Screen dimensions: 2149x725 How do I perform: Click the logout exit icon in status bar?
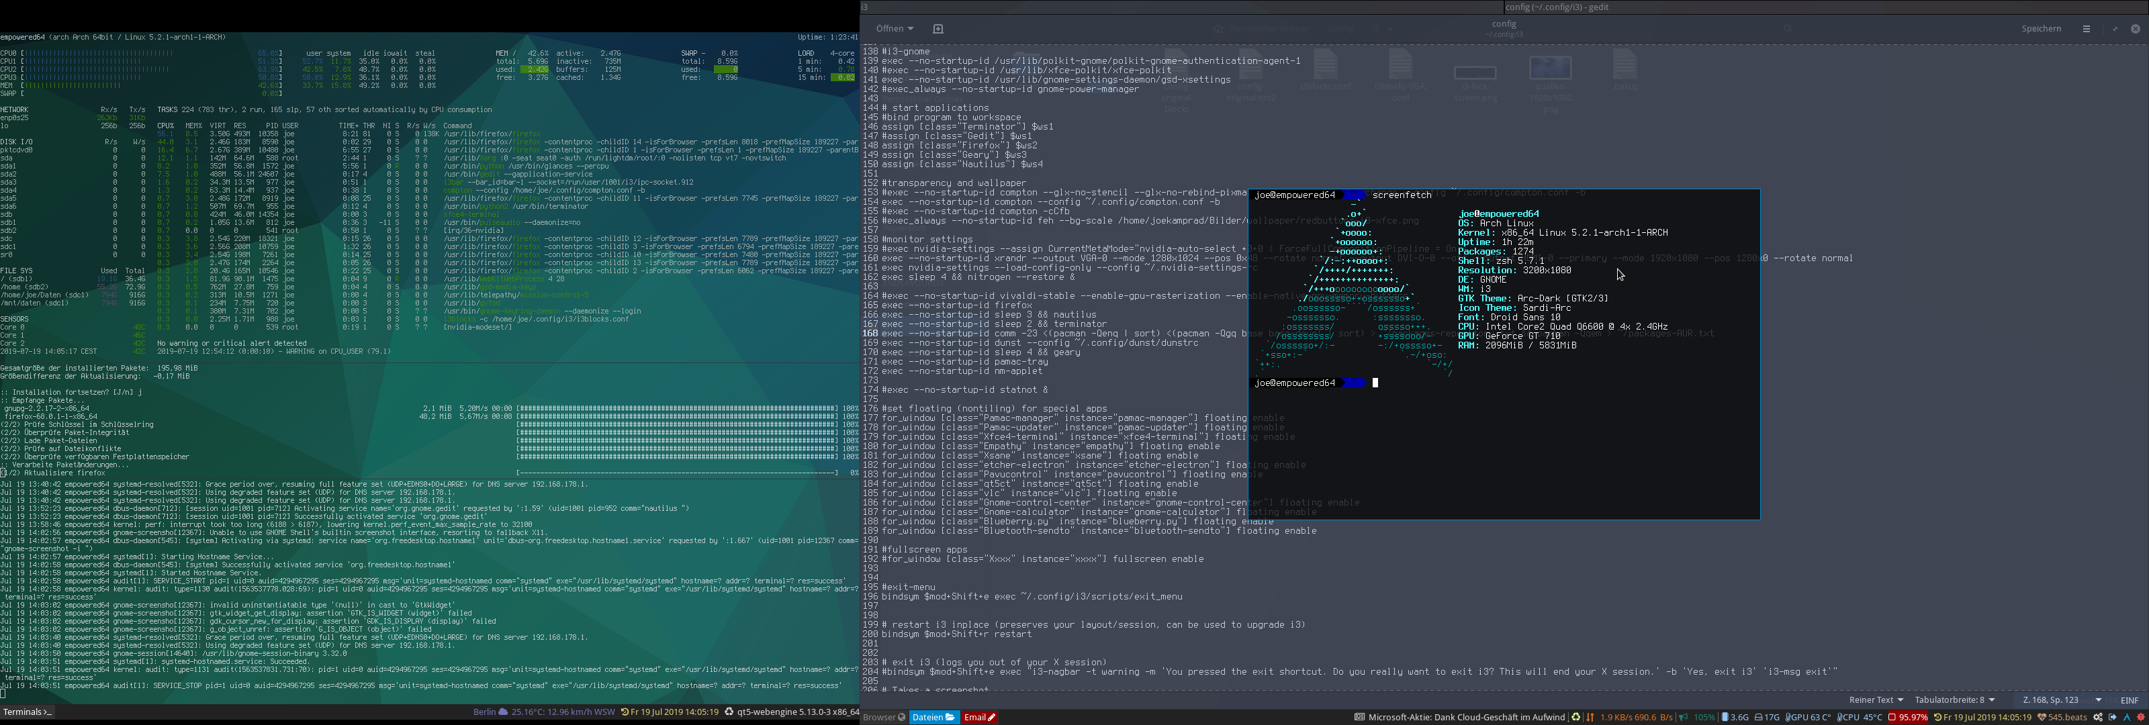pyautogui.click(x=2113, y=718)
